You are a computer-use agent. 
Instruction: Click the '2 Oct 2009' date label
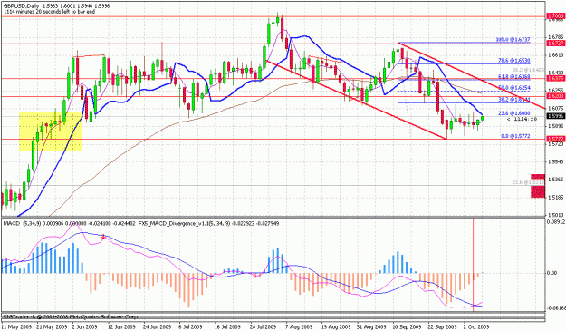point(477,326)
